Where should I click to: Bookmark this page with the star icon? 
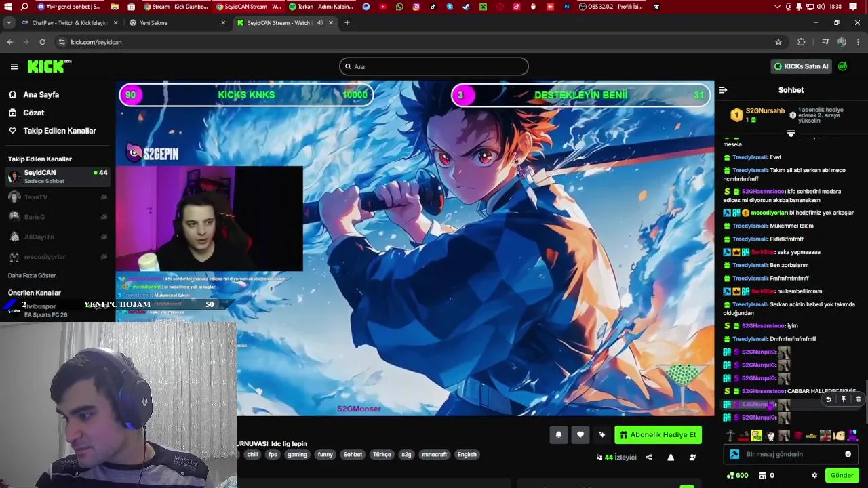click(x=778, y=42)
